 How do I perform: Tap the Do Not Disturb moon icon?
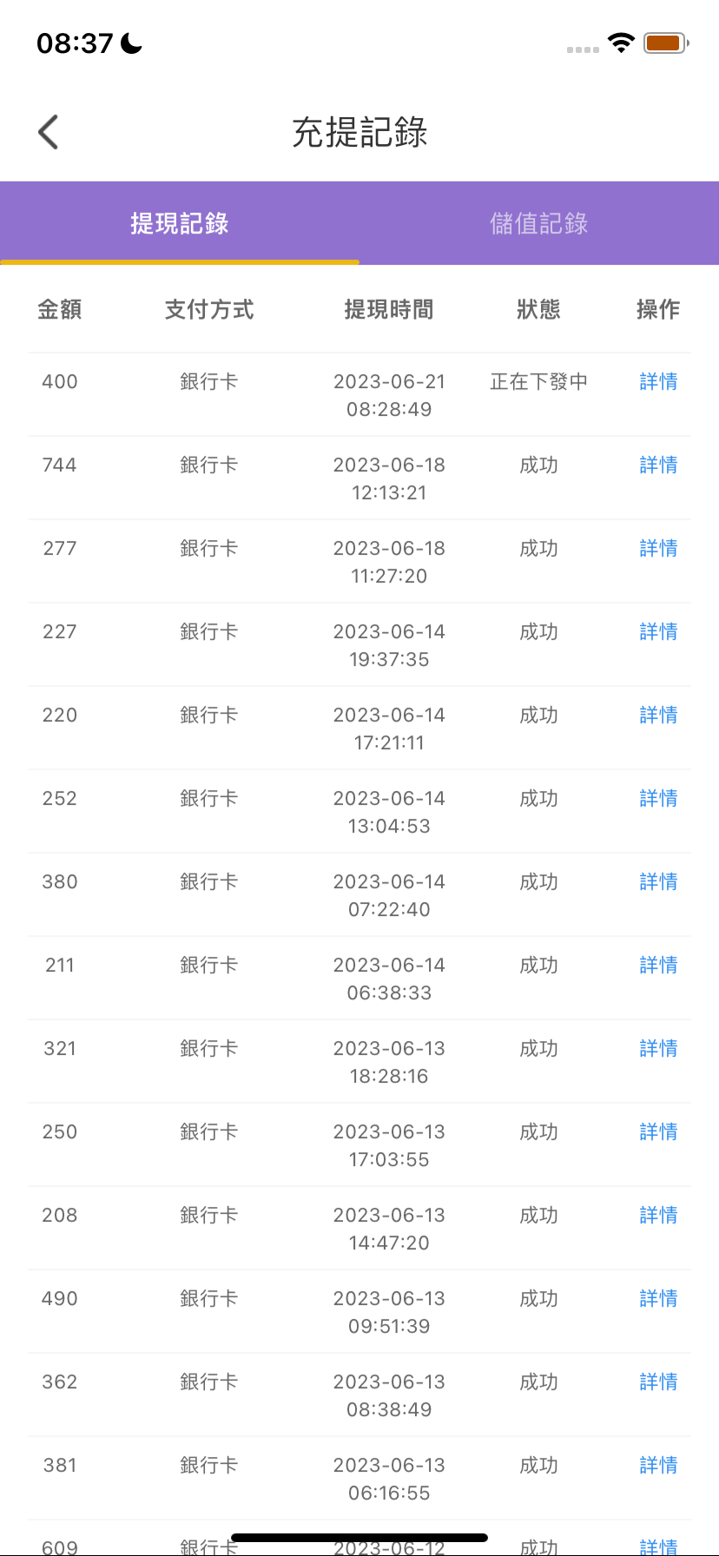click(x=132, y=43)
